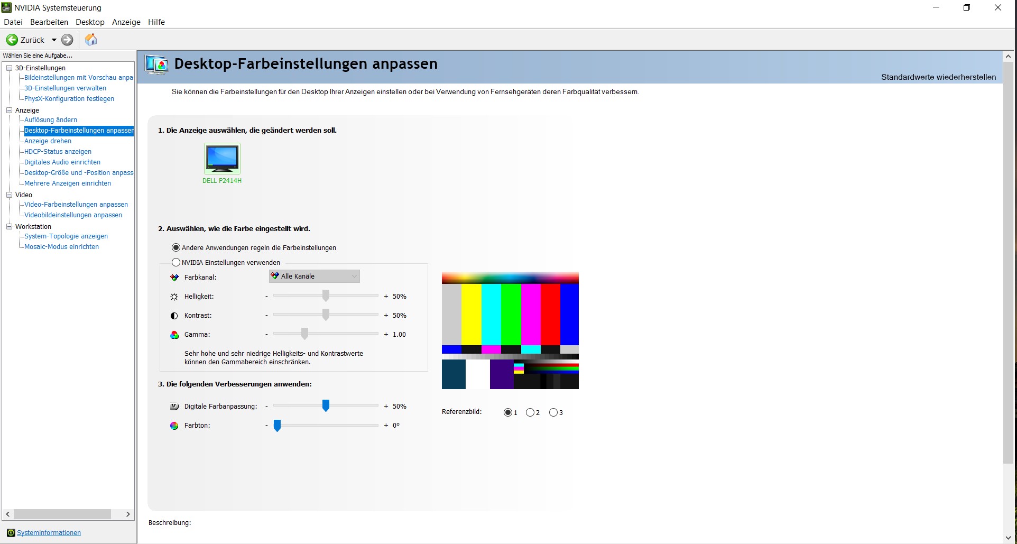
Task: Open '3D-Einstellungen verwalten' task
Action: (x=65, y=88)
